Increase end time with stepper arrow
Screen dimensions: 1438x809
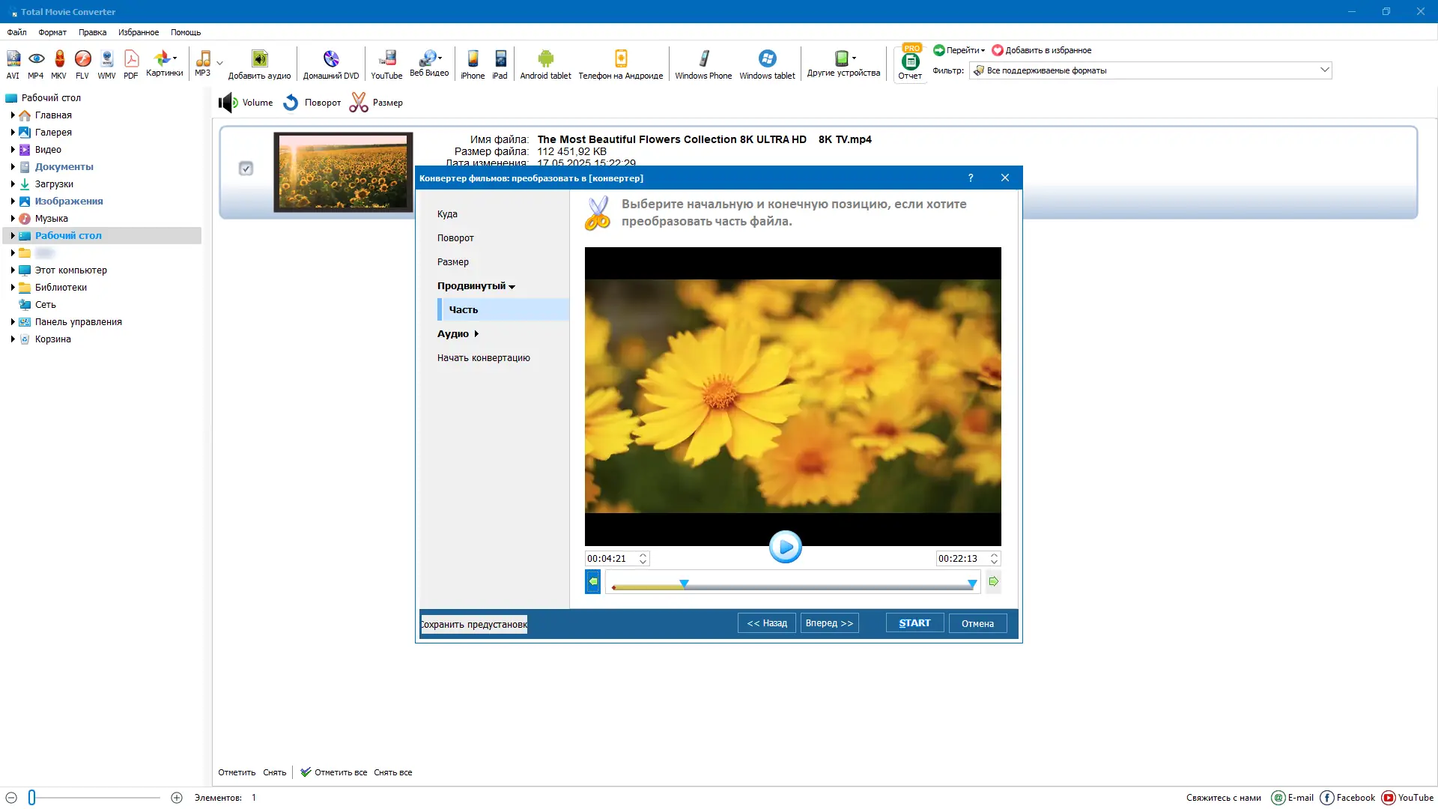[x=994, y=555]
